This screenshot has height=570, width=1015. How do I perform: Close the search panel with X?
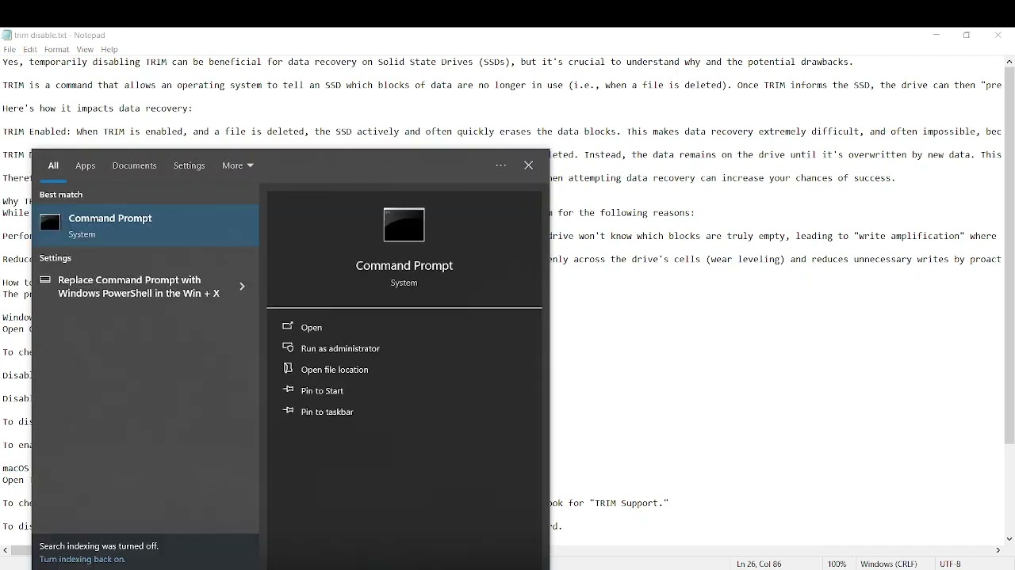[x=529, y=165]
